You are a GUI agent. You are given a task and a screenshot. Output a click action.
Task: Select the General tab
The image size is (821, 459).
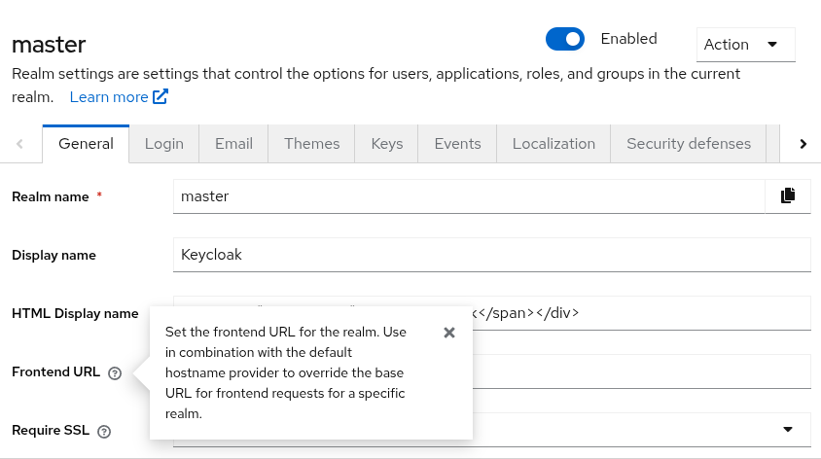86,144
